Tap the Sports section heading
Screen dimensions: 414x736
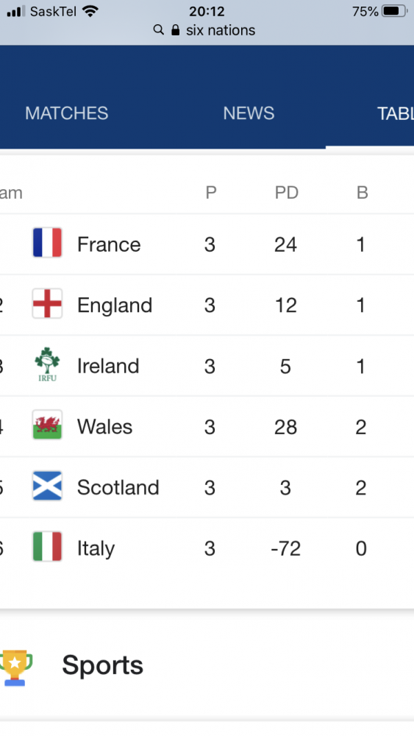(102, 665)
